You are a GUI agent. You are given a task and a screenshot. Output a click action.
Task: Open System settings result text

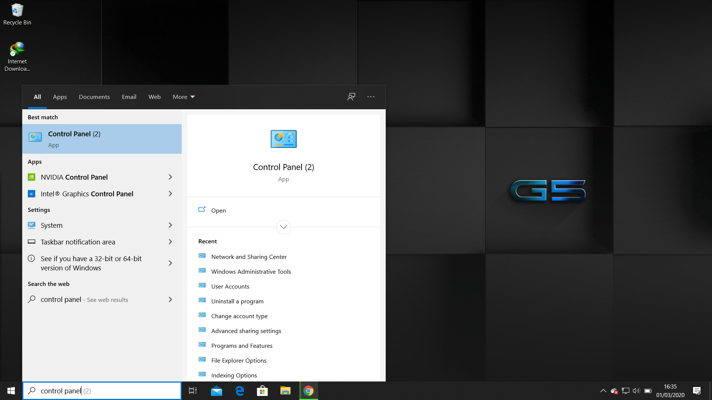click(x=52, y=225)
